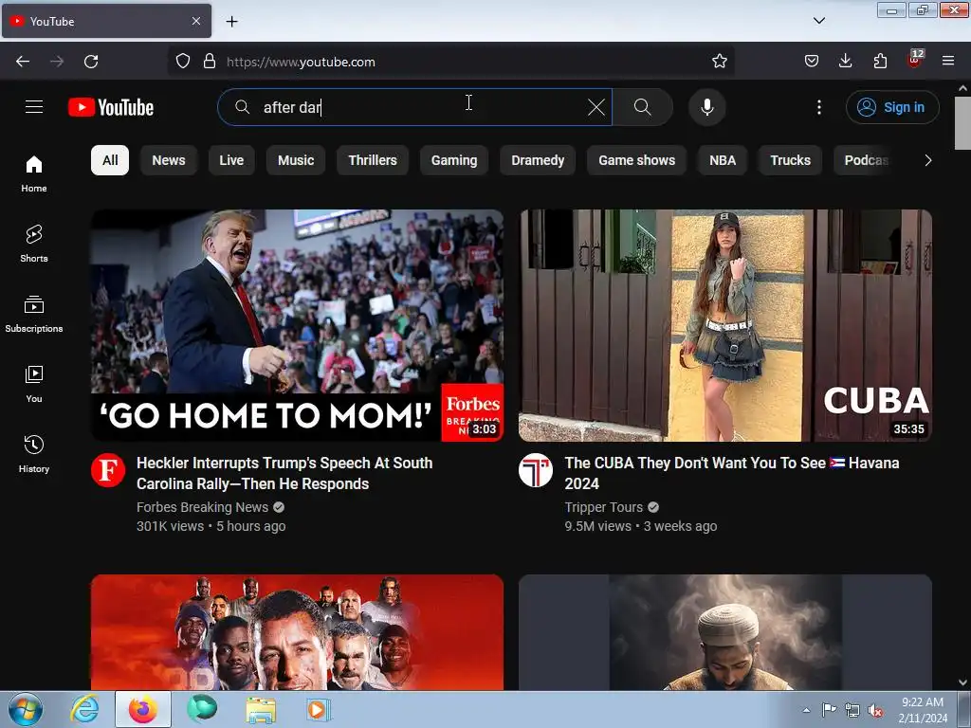Click the YouTube logo
Screen dimensions: 971x728
pyautogui.click(x=111, y=107)
